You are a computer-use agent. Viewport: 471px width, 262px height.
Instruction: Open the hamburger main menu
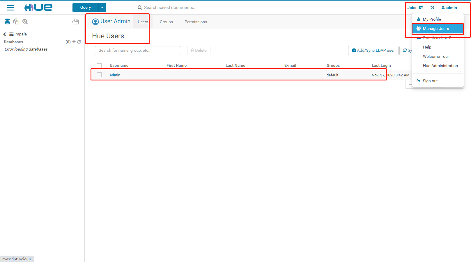(x=10, y=8)
